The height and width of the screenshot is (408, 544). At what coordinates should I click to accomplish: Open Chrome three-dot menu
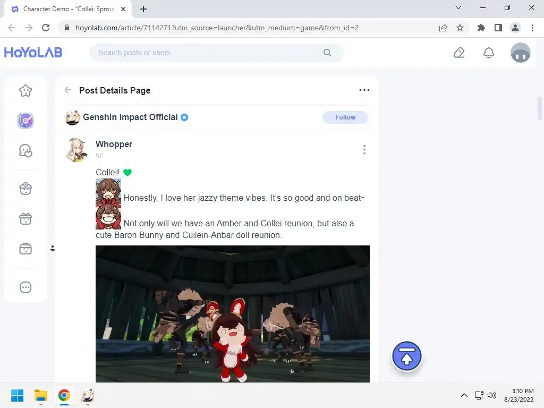pos(532,28)
